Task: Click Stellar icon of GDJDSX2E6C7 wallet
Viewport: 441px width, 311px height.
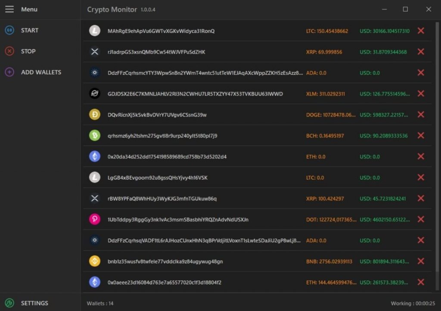Action: tap(95, 93)
